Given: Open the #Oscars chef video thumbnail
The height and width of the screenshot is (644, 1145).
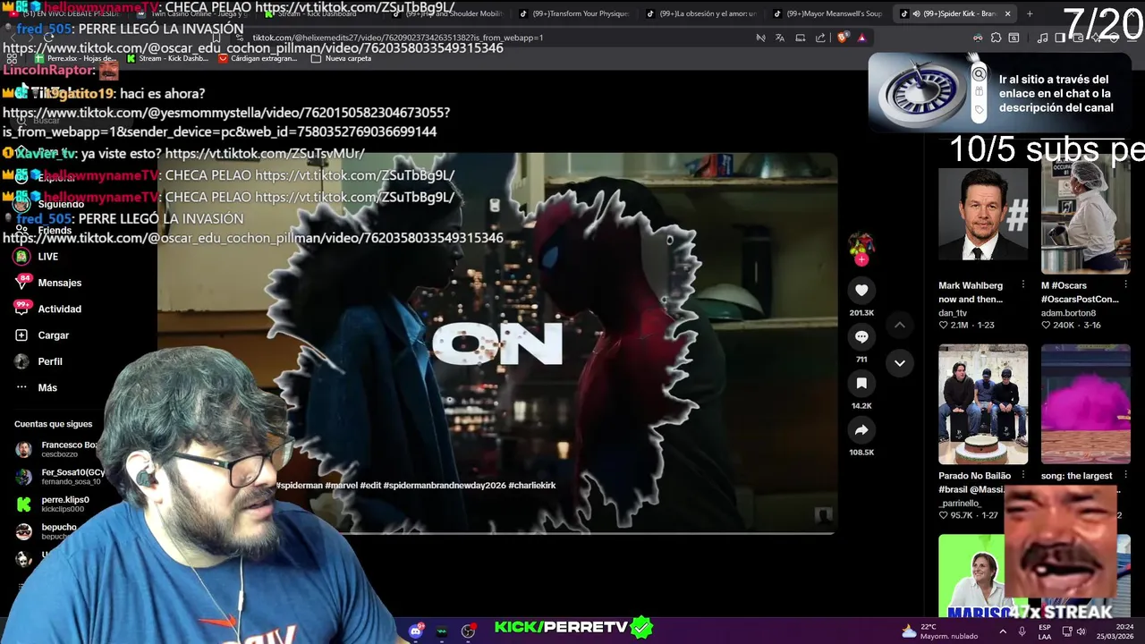Looking at the screenshot, I should click(x=1086, y=215).
